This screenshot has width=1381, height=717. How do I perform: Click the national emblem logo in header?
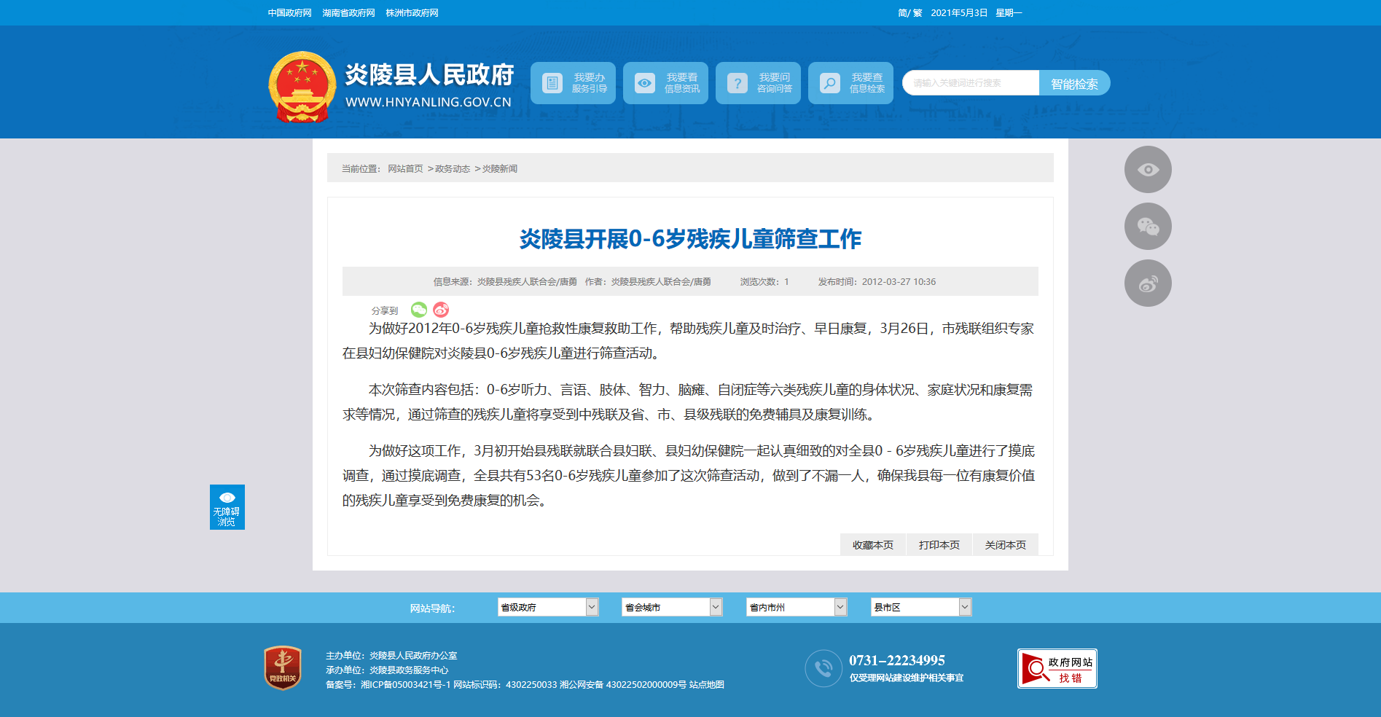coord(302,87)
